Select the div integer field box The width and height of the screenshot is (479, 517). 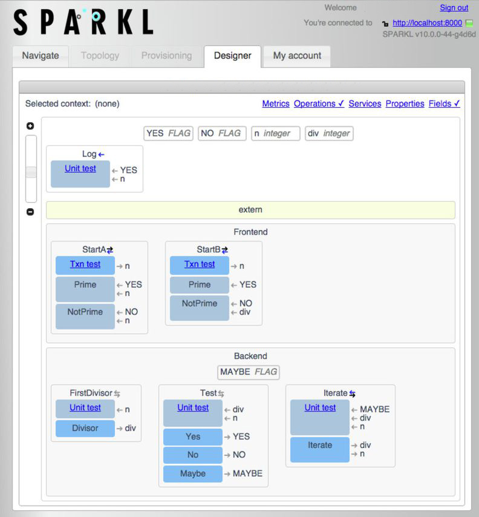[x=329, y=134]
